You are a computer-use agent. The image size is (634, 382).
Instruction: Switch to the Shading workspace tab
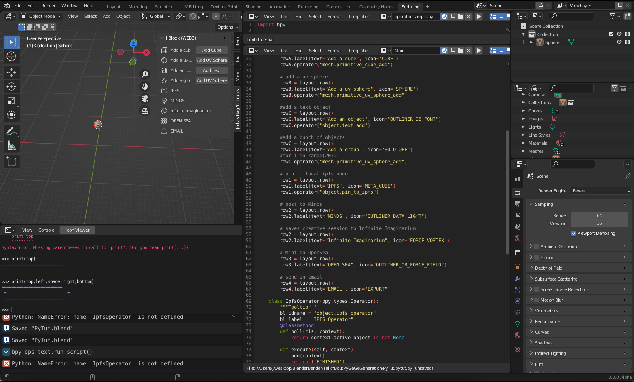[253, 7]
